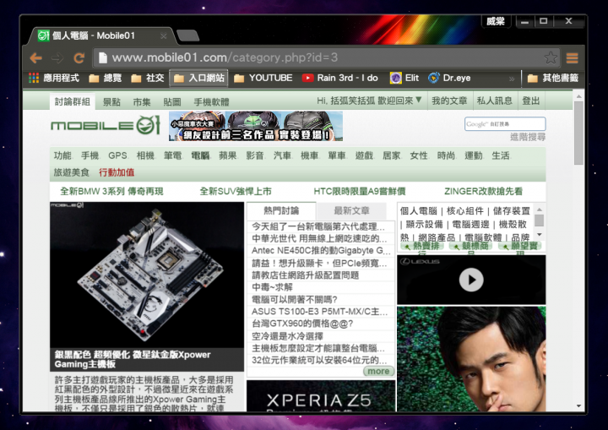The image size is (608, 430).
Task: Open ZINGER改款搶先看 link
Action: point(484,191)
